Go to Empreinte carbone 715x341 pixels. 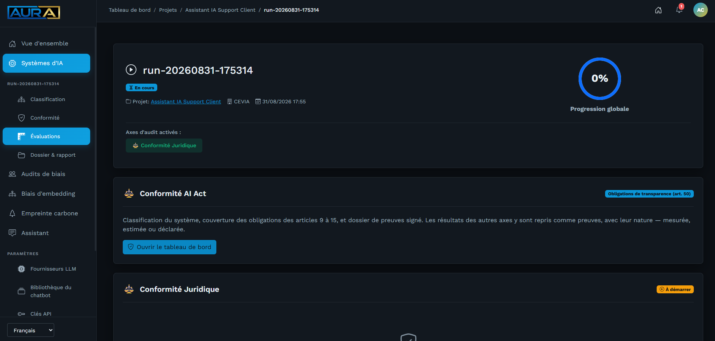point(46,213)
